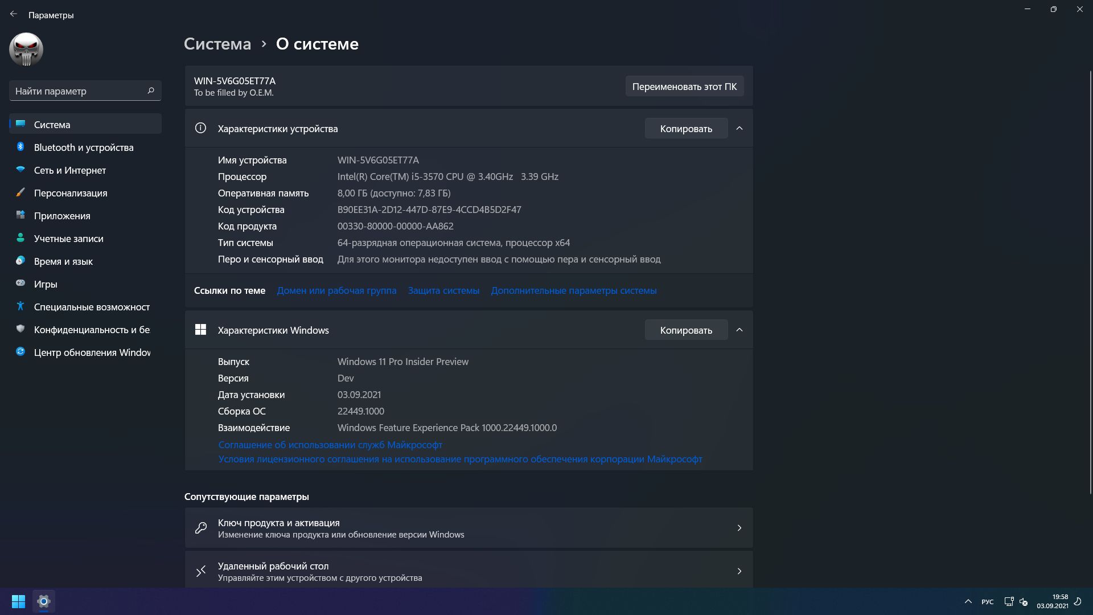Click Система in breadcrumb header

click(x=217, y=44)
